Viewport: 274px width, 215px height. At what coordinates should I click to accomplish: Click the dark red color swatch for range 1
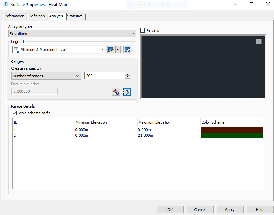tap(232, 130)
